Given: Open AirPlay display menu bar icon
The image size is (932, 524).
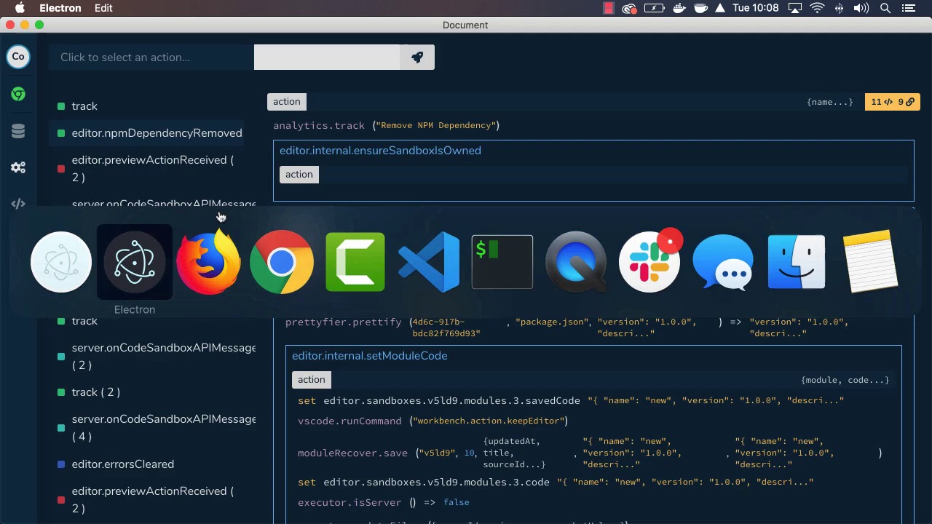Looking at the screenshot, I should [x=795, y=8].
